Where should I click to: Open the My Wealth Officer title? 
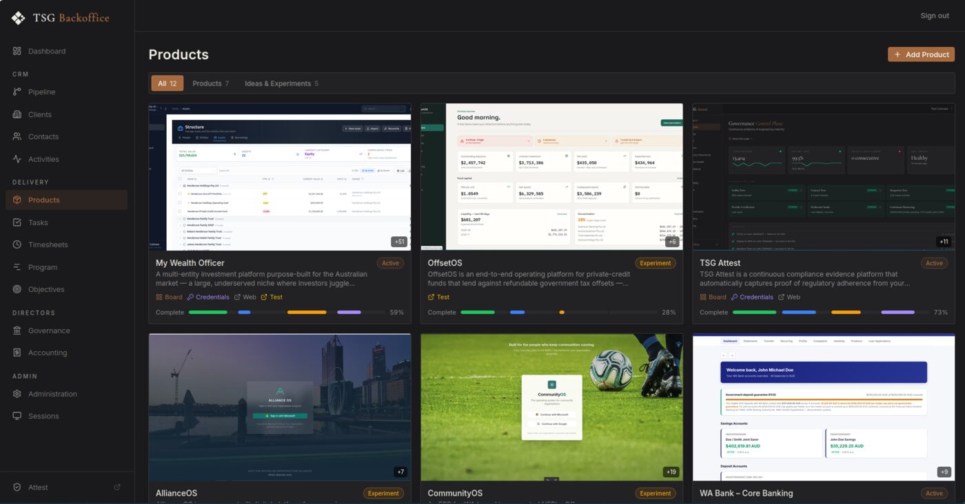pyautogui.click(x=190, y=263)
